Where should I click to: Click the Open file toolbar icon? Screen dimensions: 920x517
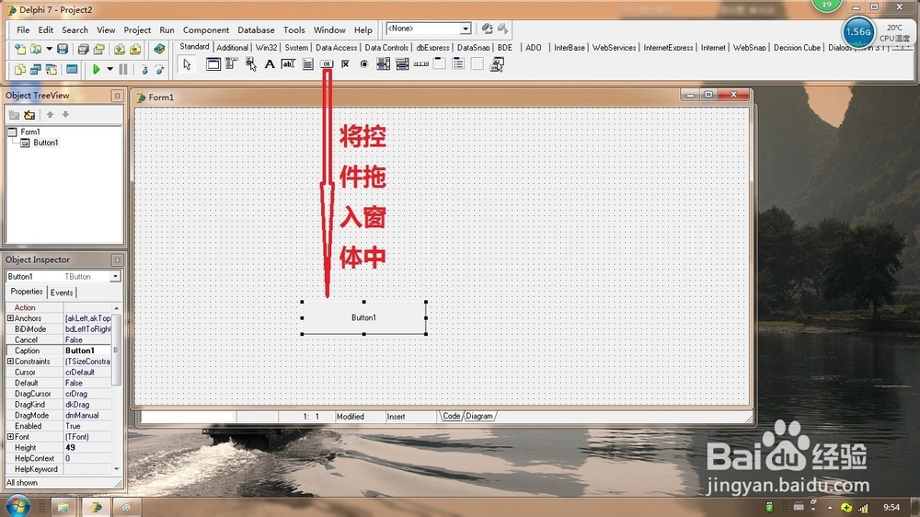(x=36, y=50)
